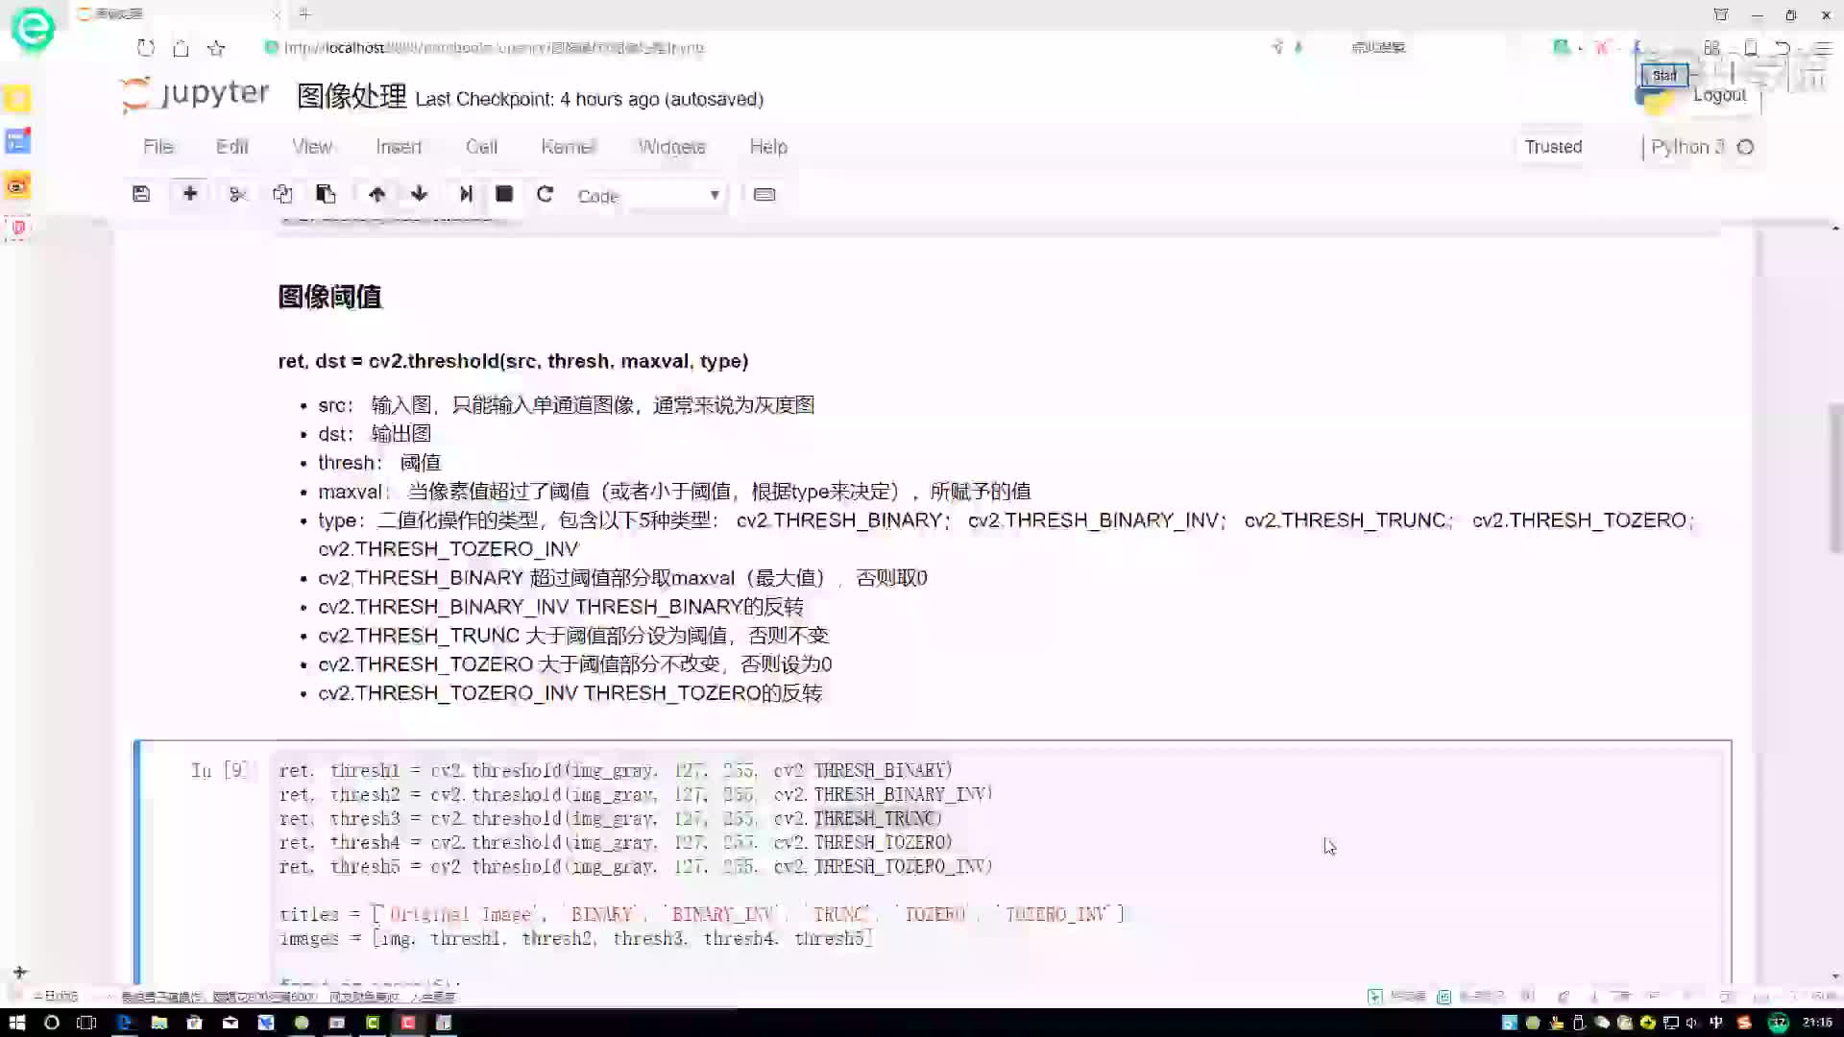Open the command palette keyboard icon
Viewport: 1844px width, 1037px height.
click(764, 194)
